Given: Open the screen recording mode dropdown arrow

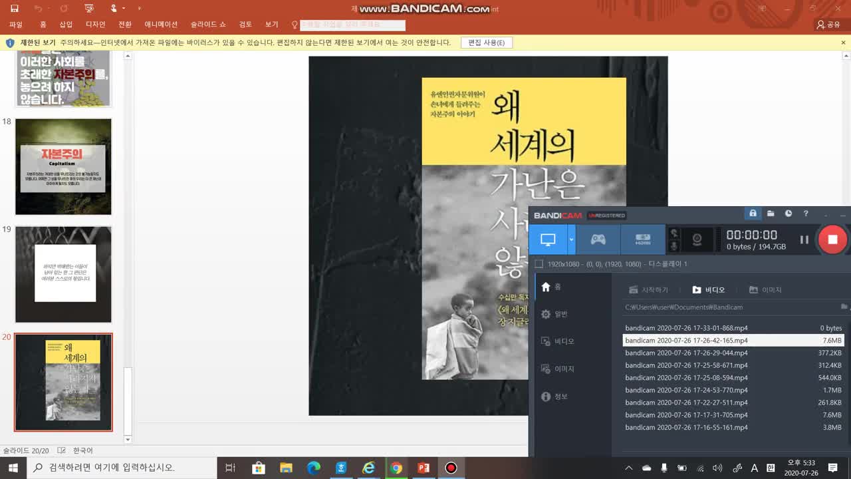Looking at the screenshot, I should pos(571,239).
